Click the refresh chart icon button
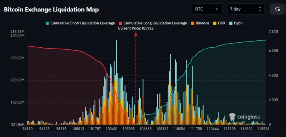The width and height of the screenshot is (286, 137). [277, 9]
